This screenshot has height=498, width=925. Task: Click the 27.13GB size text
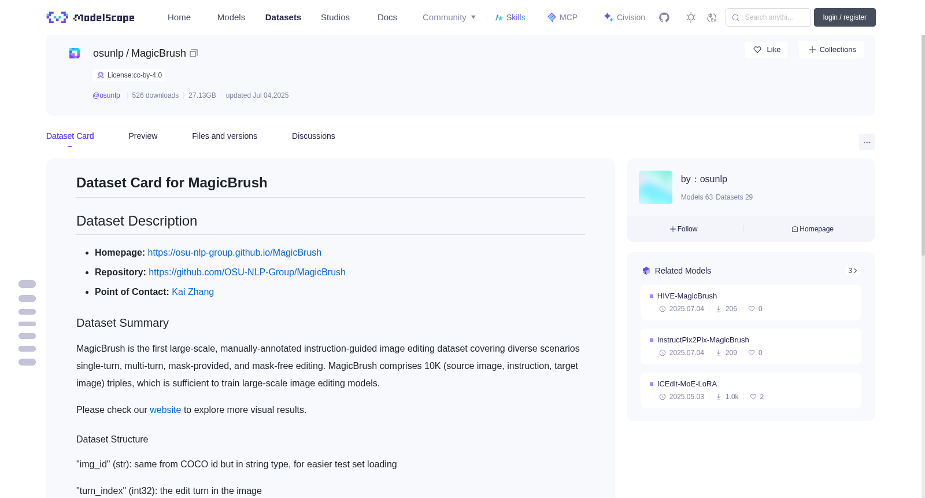202,95
